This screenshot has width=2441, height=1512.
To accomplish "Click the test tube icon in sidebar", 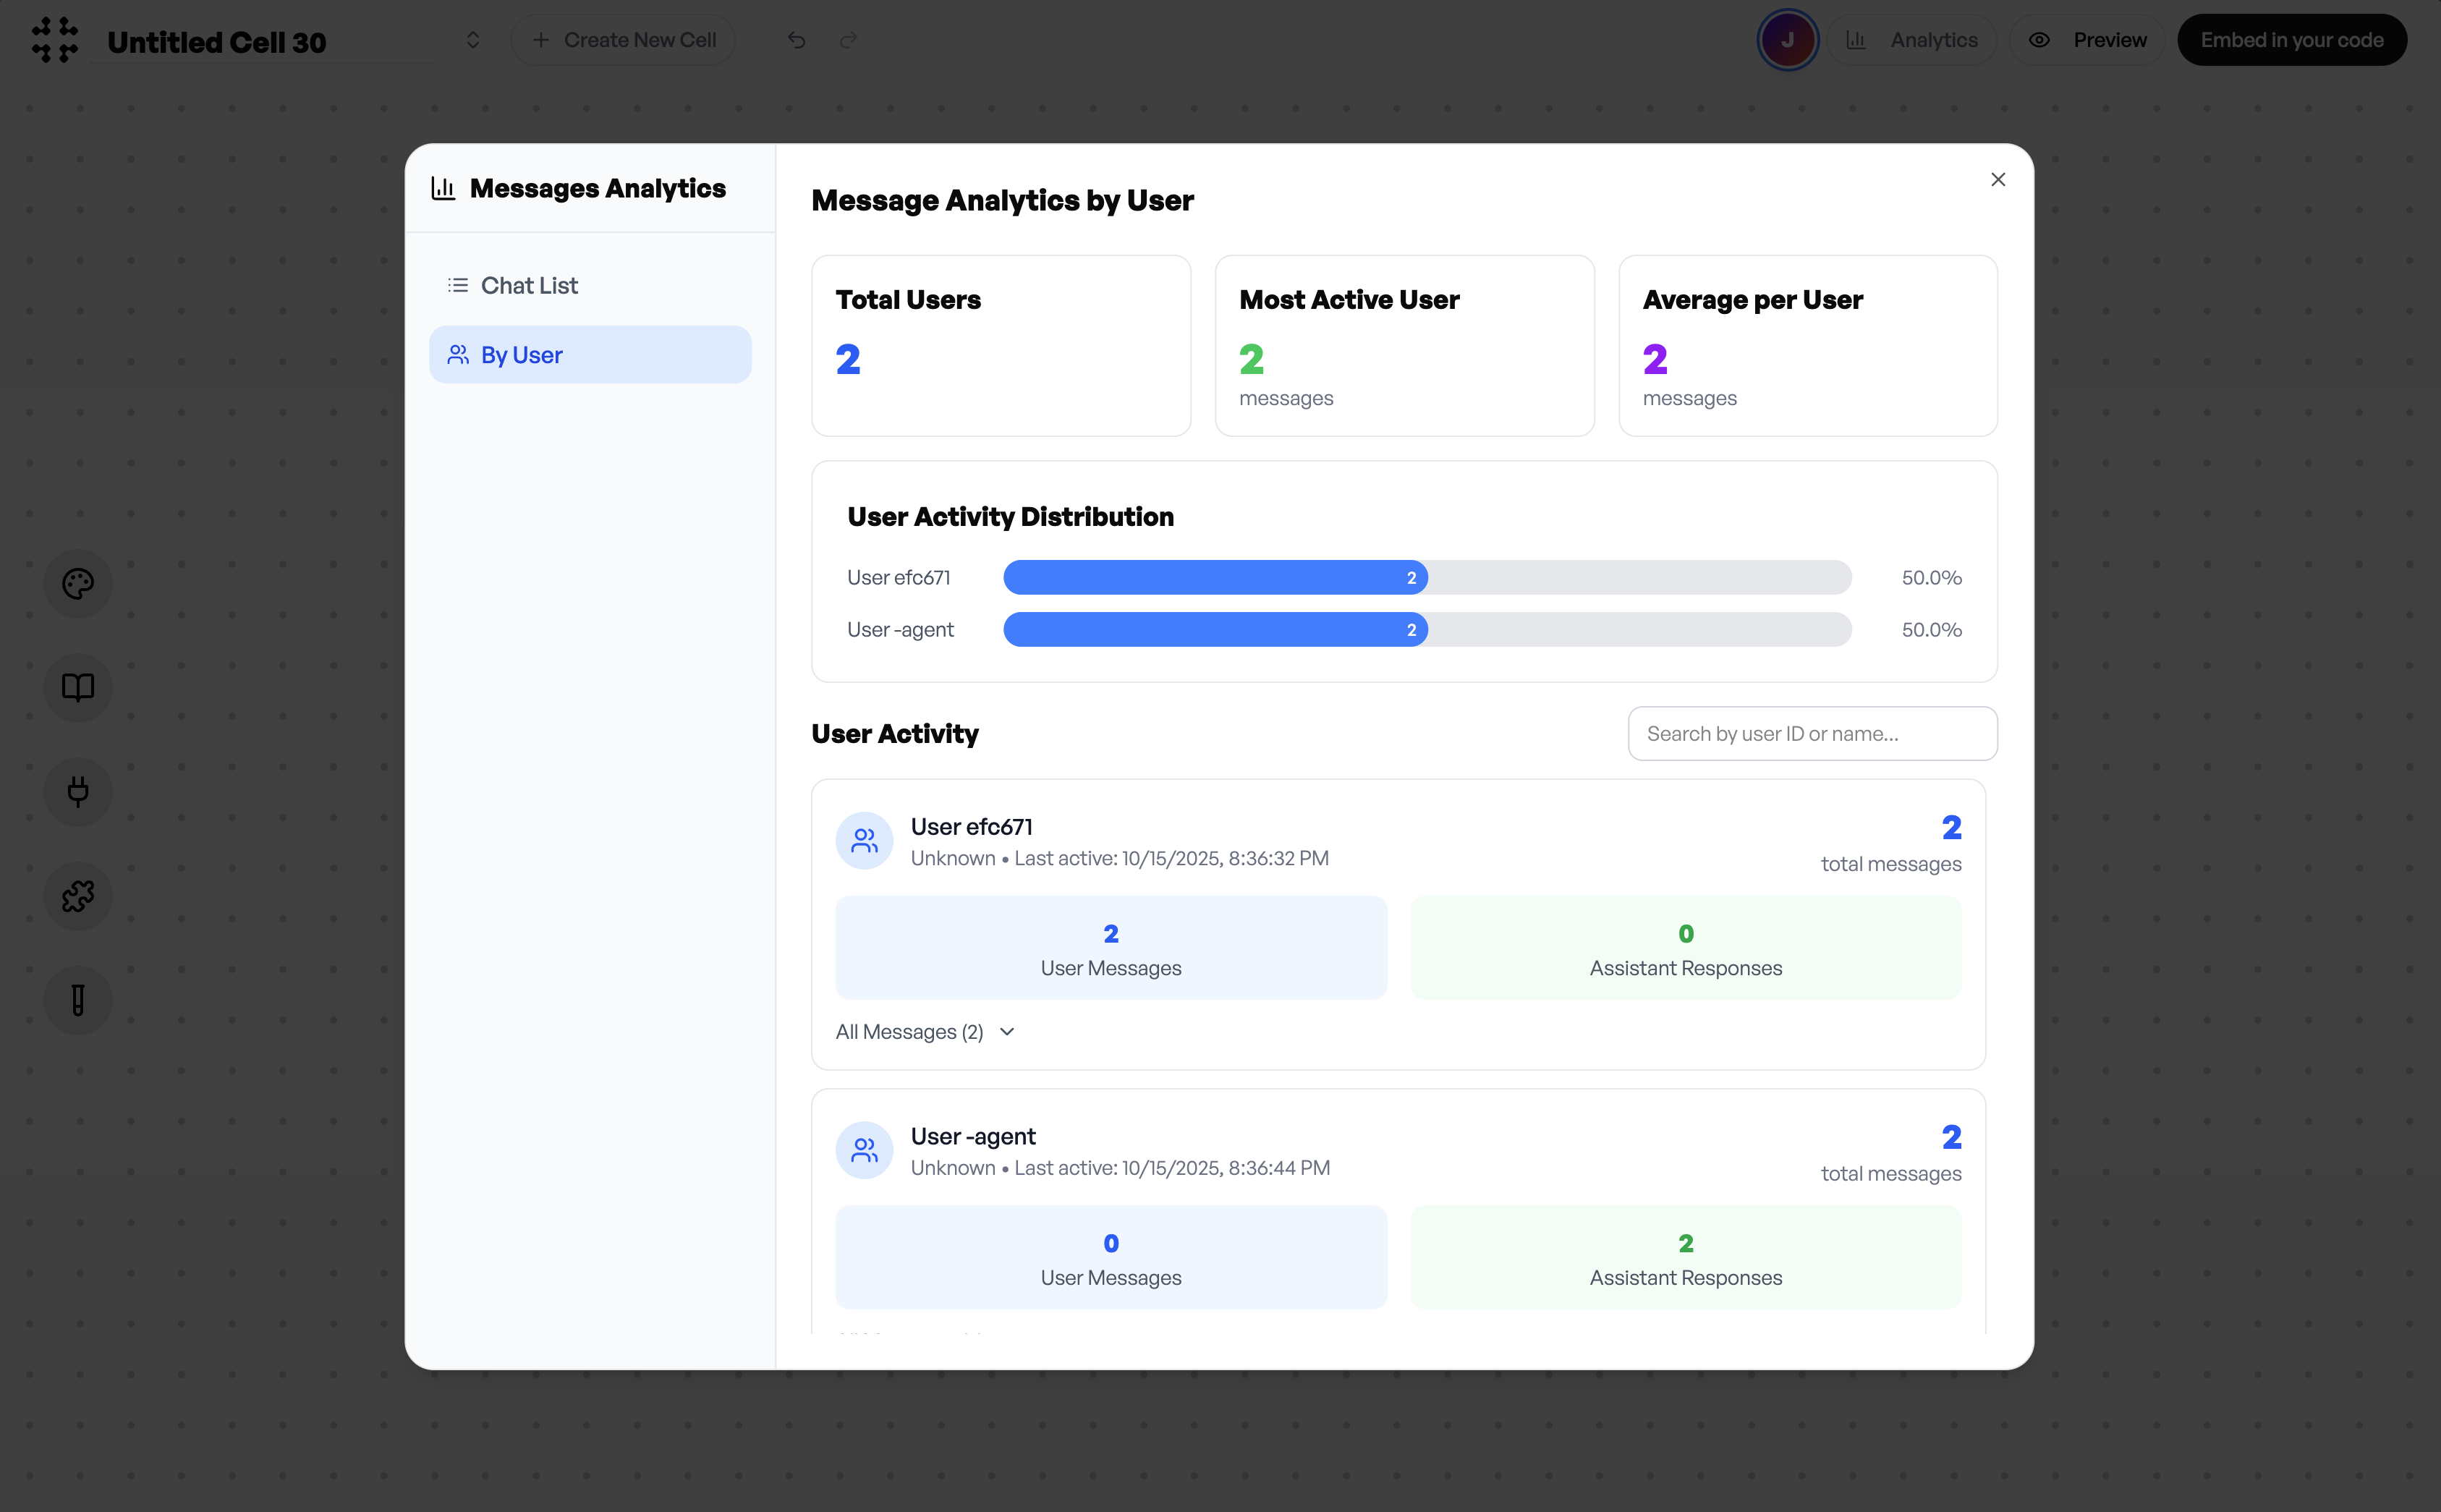I will coord(78,1000).
